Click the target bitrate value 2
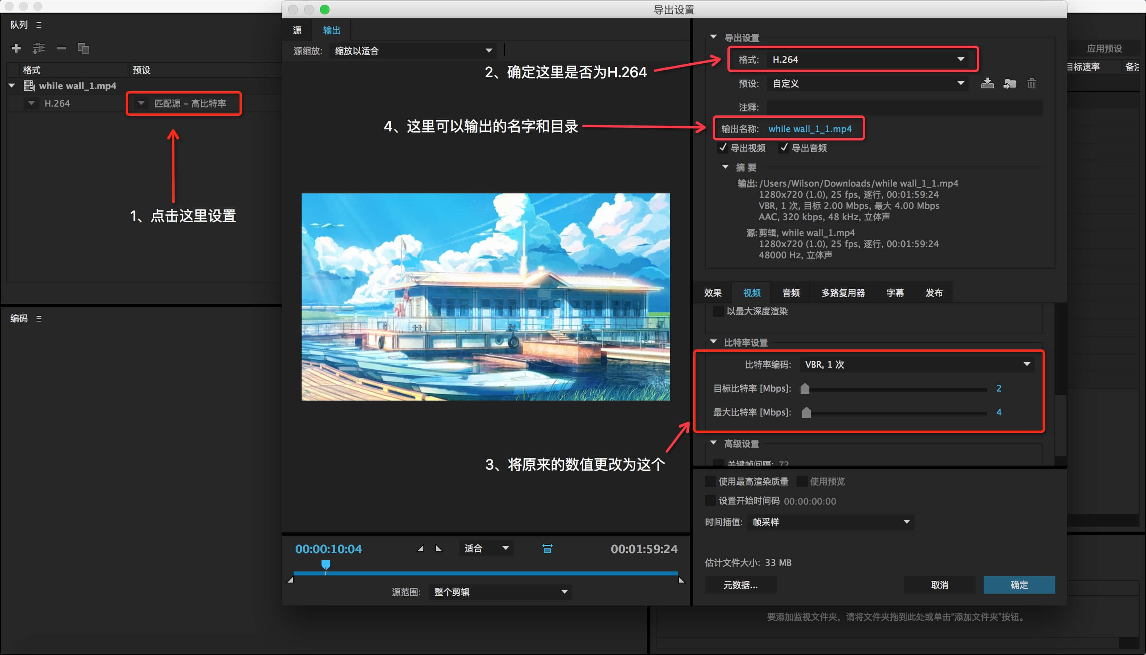The height and width of the screenshot is (655, 1146). pos(999,388)
